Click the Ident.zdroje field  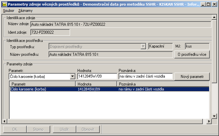(x=50, y=32)
